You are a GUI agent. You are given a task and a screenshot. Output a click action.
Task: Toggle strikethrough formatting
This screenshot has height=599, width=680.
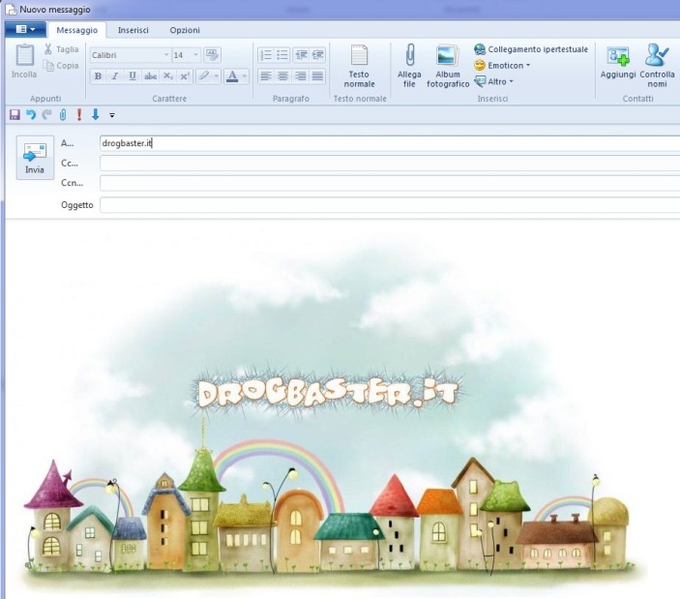(x=150, y=76)
